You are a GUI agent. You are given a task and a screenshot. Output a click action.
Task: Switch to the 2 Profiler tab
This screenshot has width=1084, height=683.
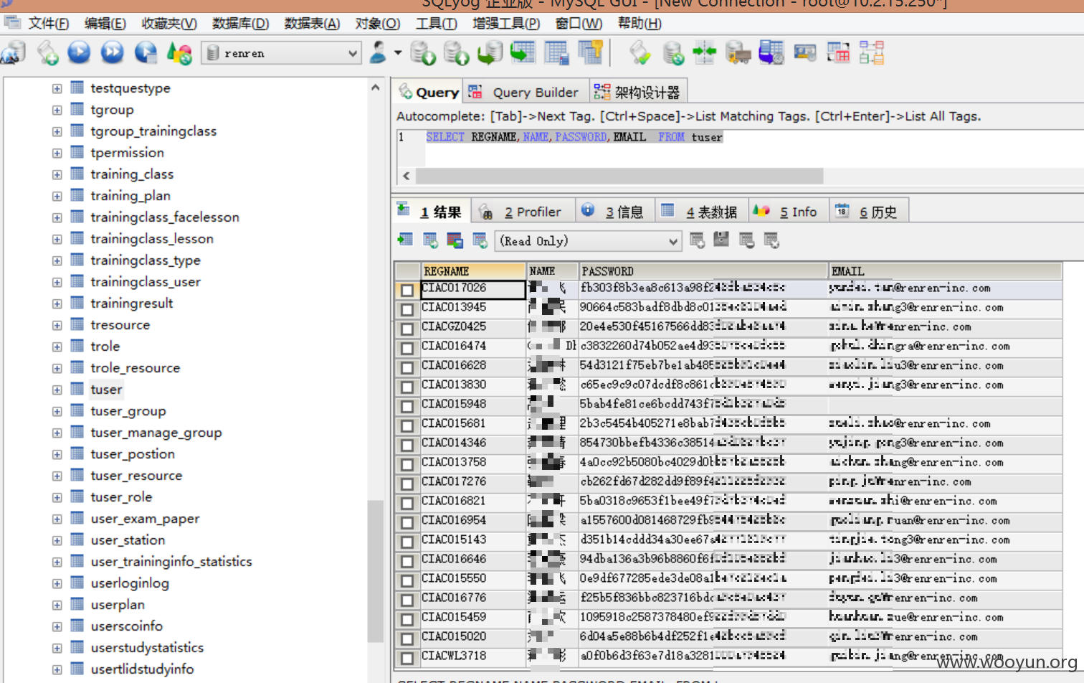(x=523, y=212)
